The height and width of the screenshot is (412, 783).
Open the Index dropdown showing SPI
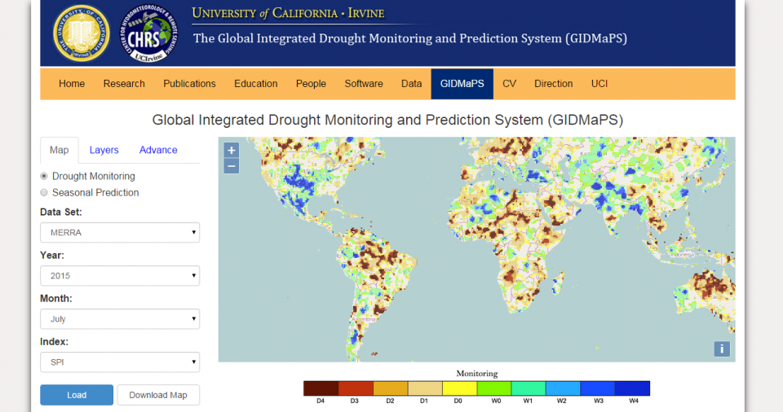[x=120, y=362]
